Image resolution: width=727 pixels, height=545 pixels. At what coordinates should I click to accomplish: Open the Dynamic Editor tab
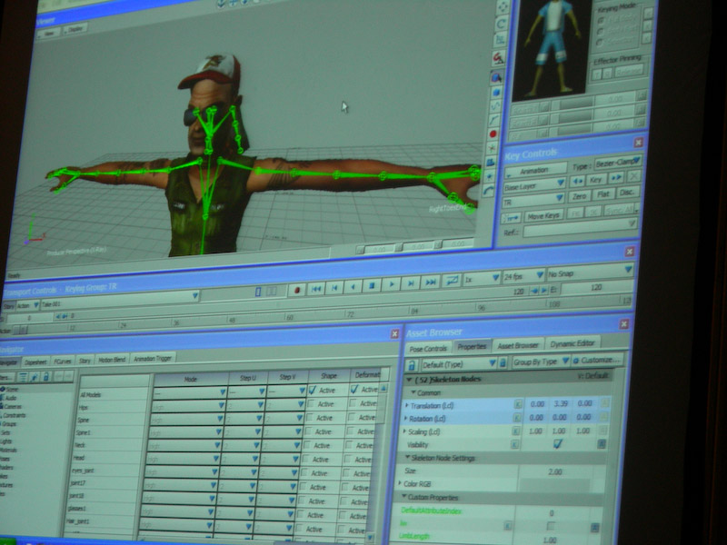(x=573, y=343)
